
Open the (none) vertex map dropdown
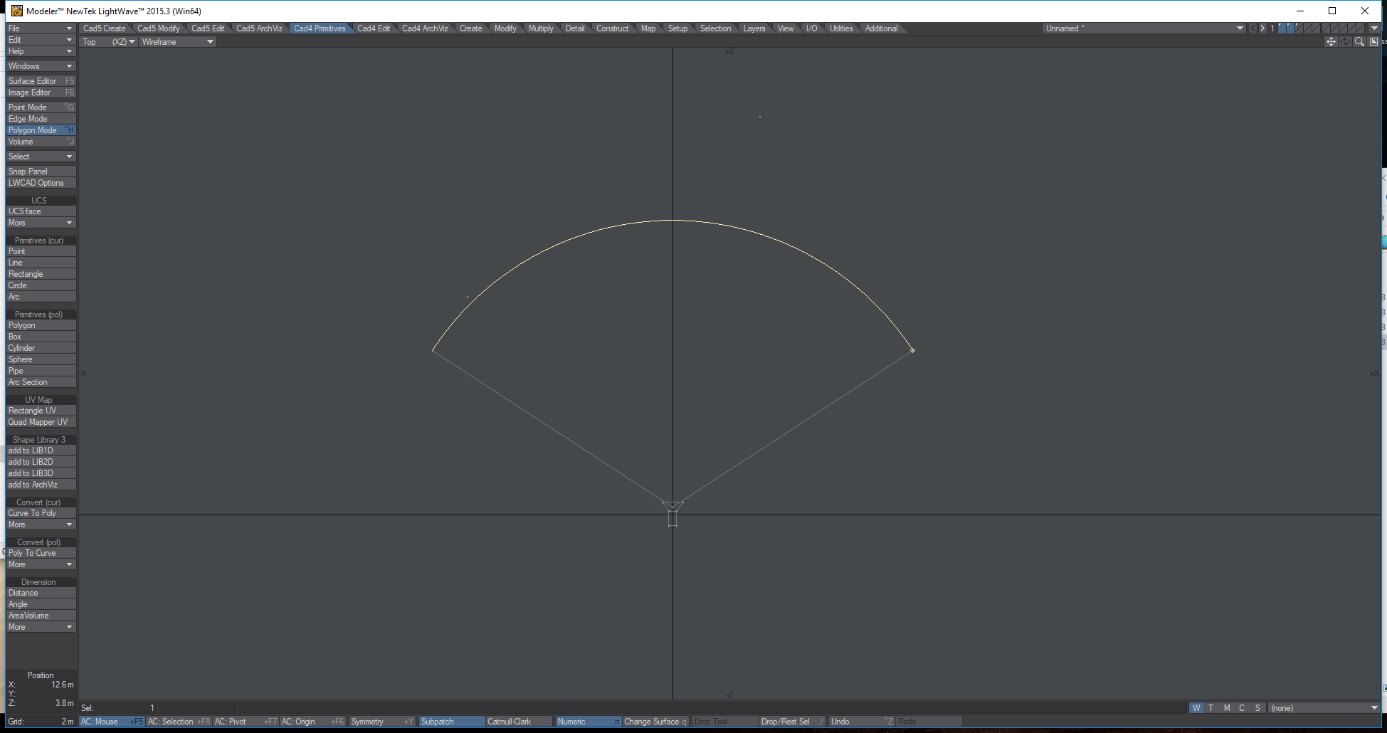[1373, 708]
